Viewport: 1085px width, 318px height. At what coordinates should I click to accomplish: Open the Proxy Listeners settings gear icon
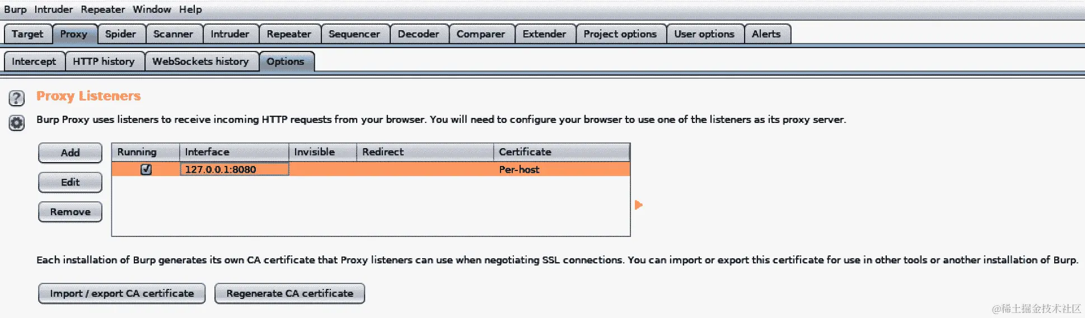[17, 122]
